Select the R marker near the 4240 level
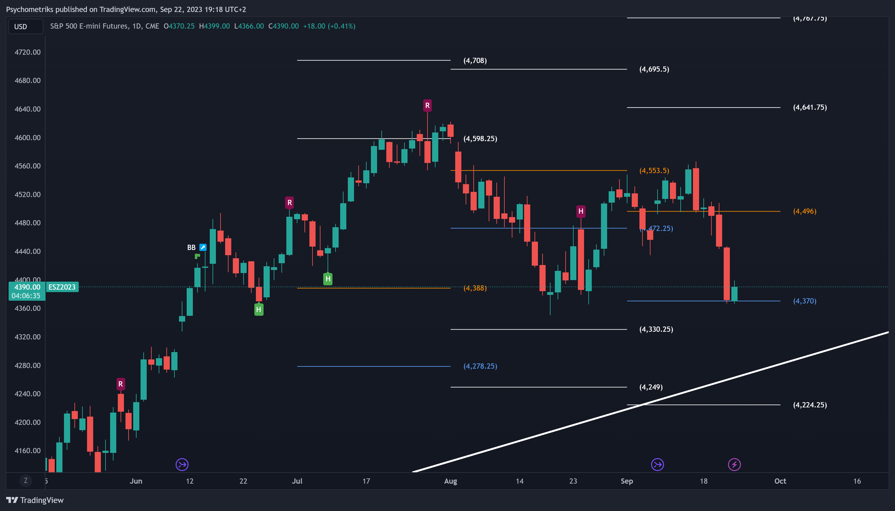 (120, 384)
